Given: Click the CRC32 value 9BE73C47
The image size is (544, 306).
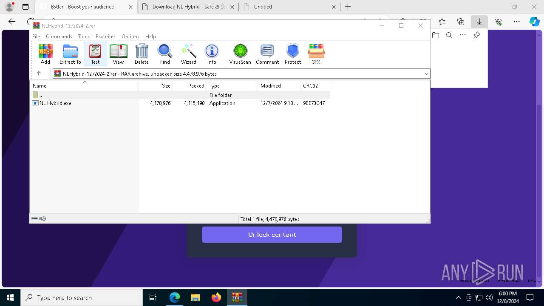Looking at the screenshot, I should [314, 103].
